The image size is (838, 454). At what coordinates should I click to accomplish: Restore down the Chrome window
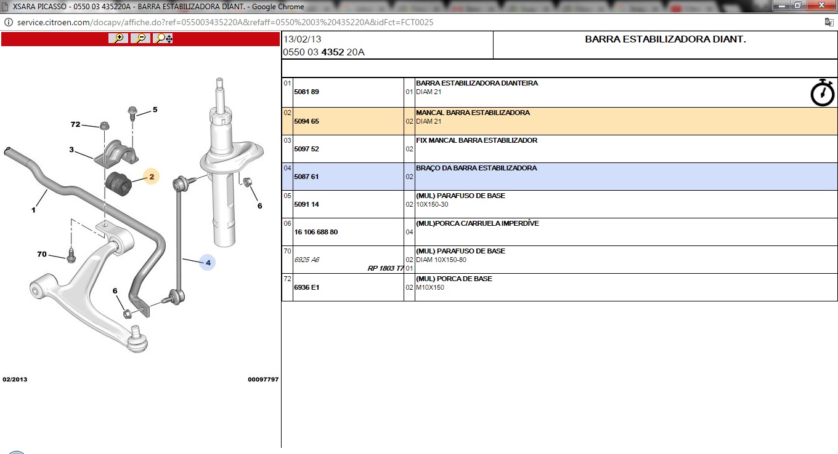(797, 6)
